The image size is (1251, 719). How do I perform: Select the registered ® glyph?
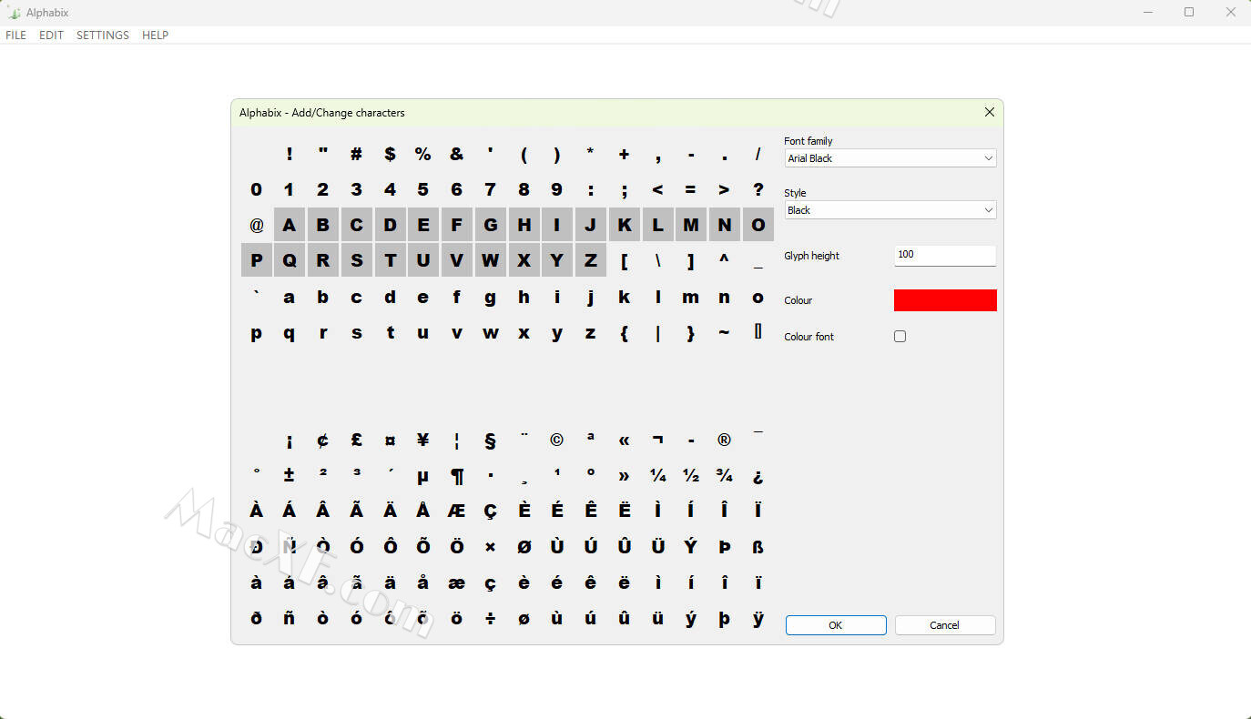tap(724, 440)
